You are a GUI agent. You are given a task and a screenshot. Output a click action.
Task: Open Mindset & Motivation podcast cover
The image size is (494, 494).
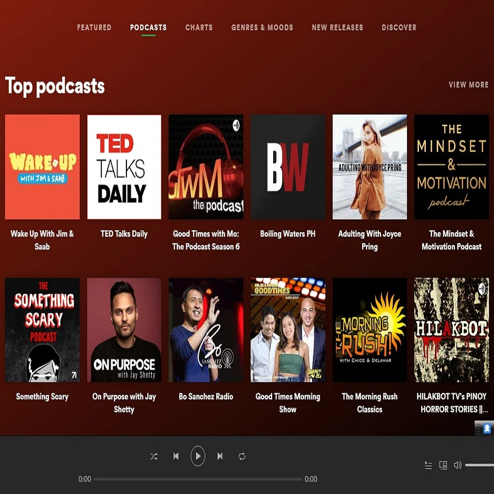click(x=452, y=166)
